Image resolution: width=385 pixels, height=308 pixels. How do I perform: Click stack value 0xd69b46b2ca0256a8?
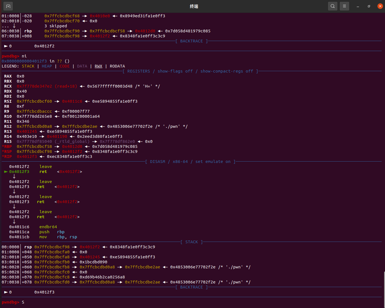(x=102, y=277)
